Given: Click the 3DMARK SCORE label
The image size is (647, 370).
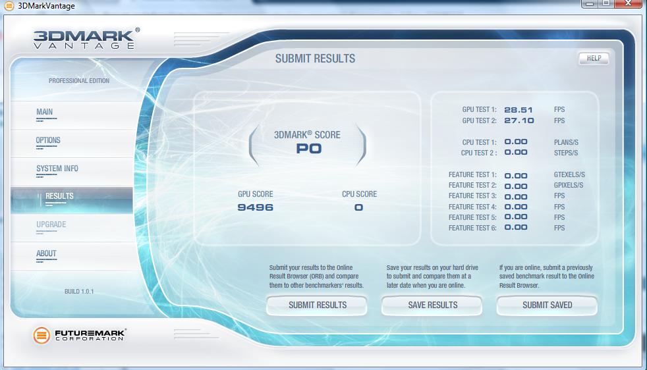Looking at the screenshot, I should pyautogui.click(x=308, y=135).
